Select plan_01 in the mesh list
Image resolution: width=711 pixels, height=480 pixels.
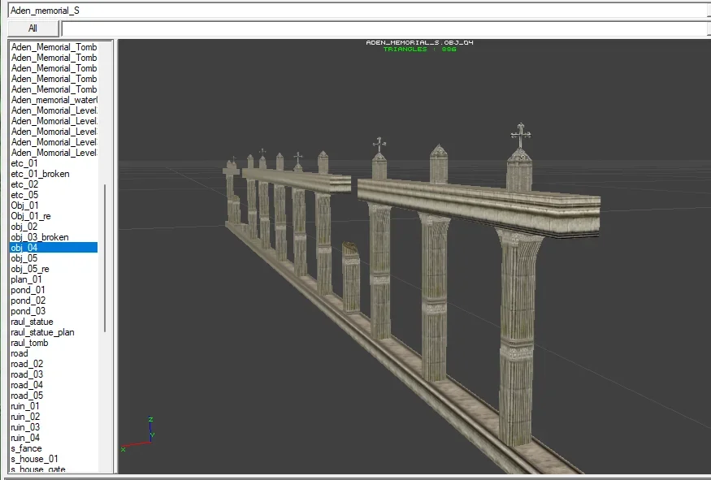click(x=54, y=279)
